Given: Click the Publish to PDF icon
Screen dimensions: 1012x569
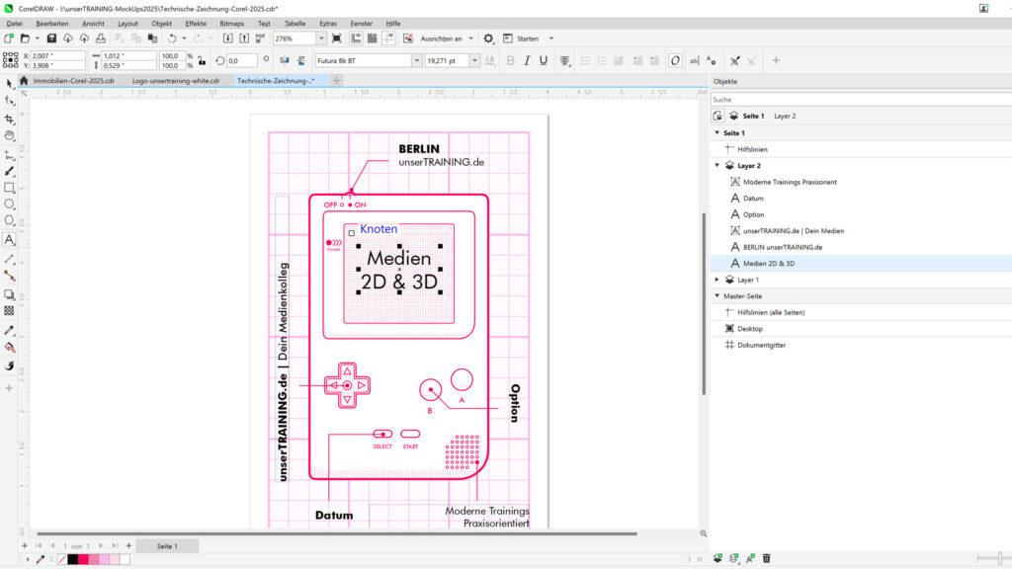Looking at the screenshot, I should 260,39.
